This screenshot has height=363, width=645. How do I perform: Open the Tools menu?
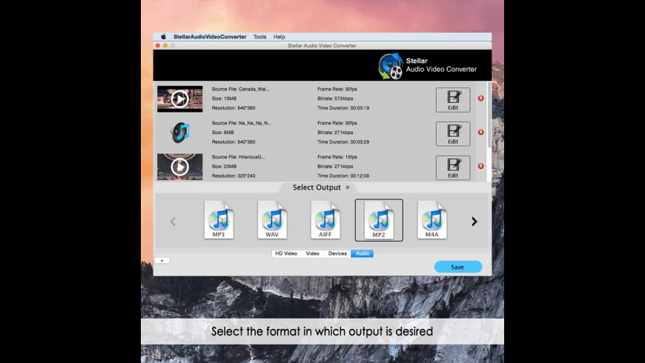click(260, 36)
